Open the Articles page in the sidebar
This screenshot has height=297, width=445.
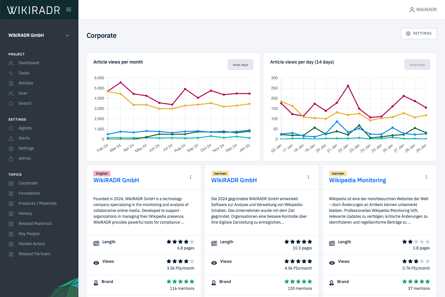pyautogui.click(x=26, y=83)
